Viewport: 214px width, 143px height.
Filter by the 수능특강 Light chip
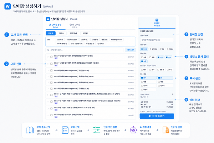(x=72, y=40)
